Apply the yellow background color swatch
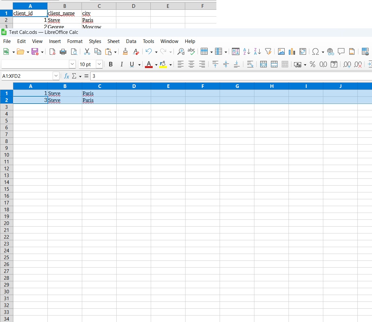Viewport: 372px width, 322px height. (163, 64)
